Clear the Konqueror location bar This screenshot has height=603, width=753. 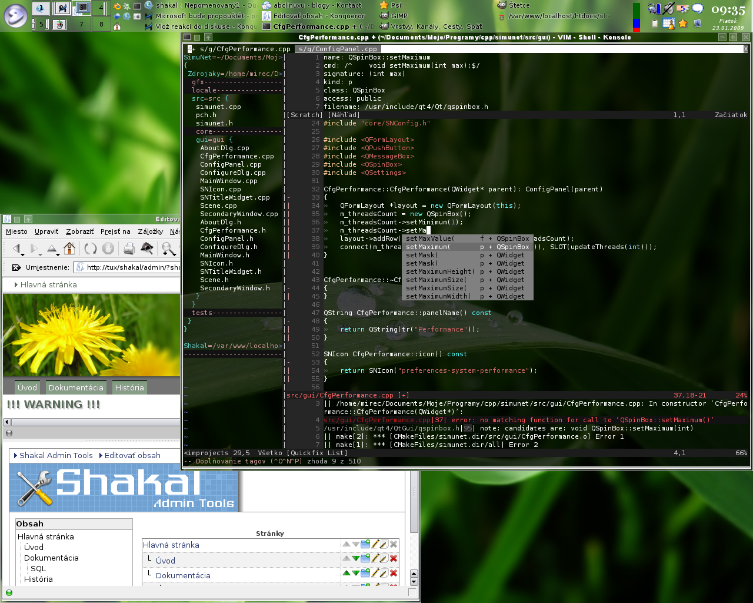point(16,267)
